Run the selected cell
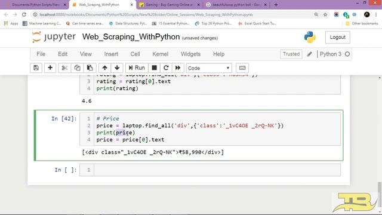382x215 pixels. click(x=137, y=67)
